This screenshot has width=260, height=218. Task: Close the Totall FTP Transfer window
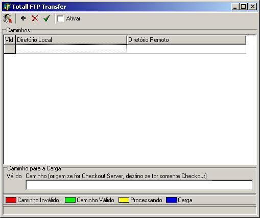(x=253, y=7)
